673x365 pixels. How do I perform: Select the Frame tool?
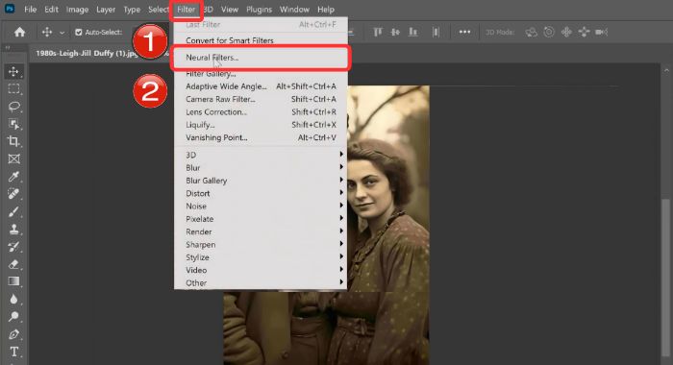(13, 159)
